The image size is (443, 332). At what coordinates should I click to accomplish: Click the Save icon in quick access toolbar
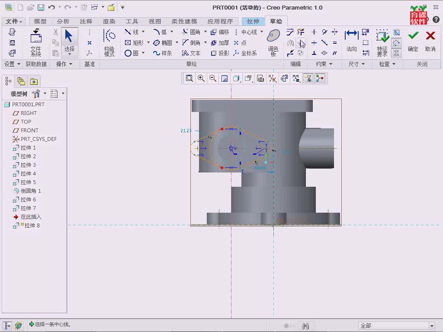pos(41,7)
